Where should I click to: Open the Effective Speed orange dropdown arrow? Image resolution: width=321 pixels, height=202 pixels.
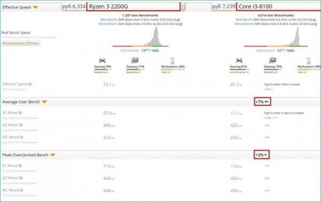(x=35, y=8)
